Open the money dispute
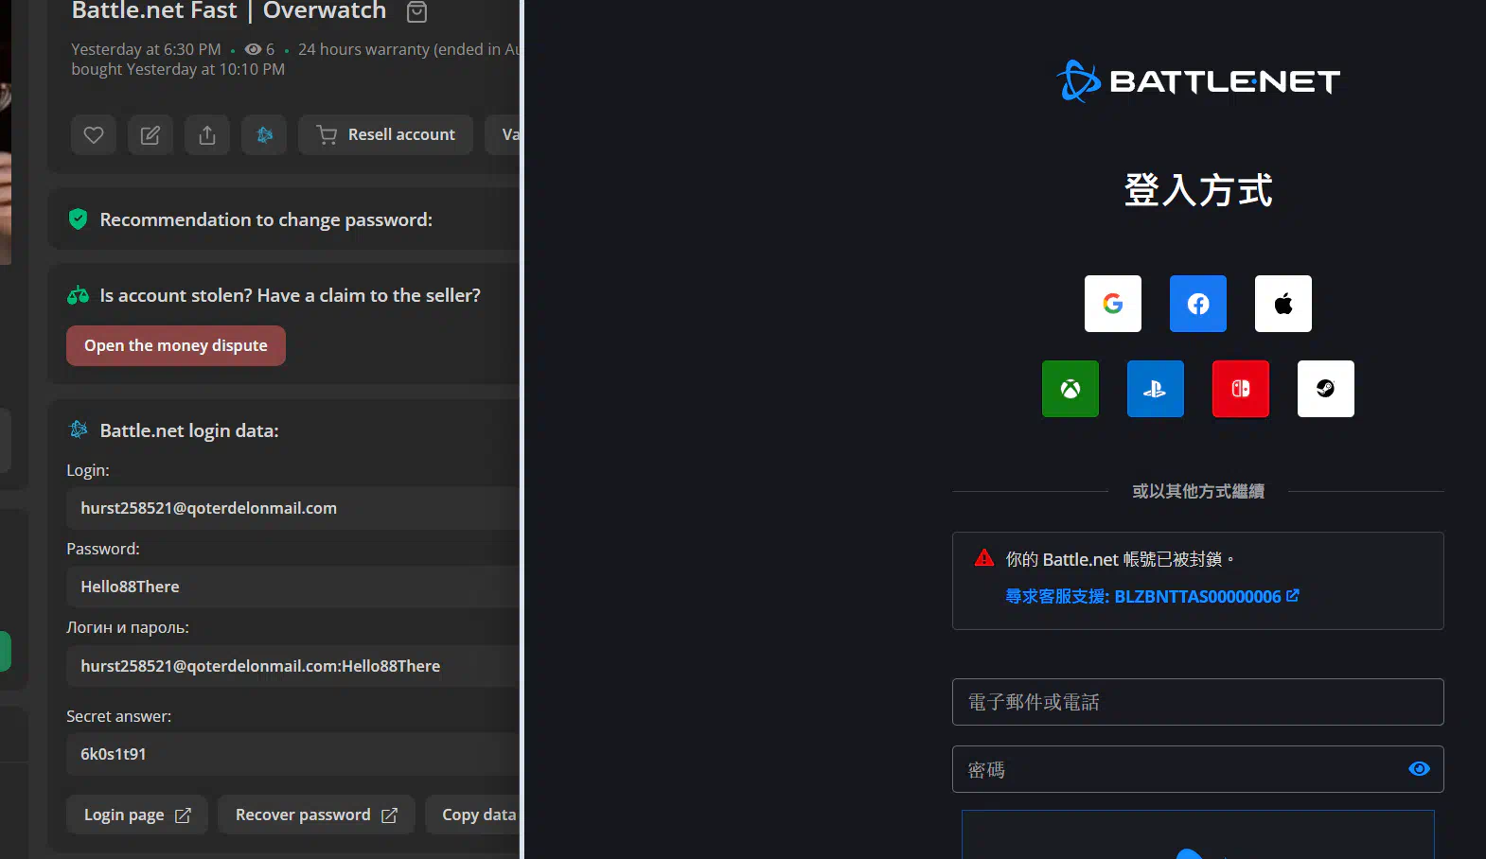The width and height of the screenshot is (1486, 859). [x=176, y=345]
